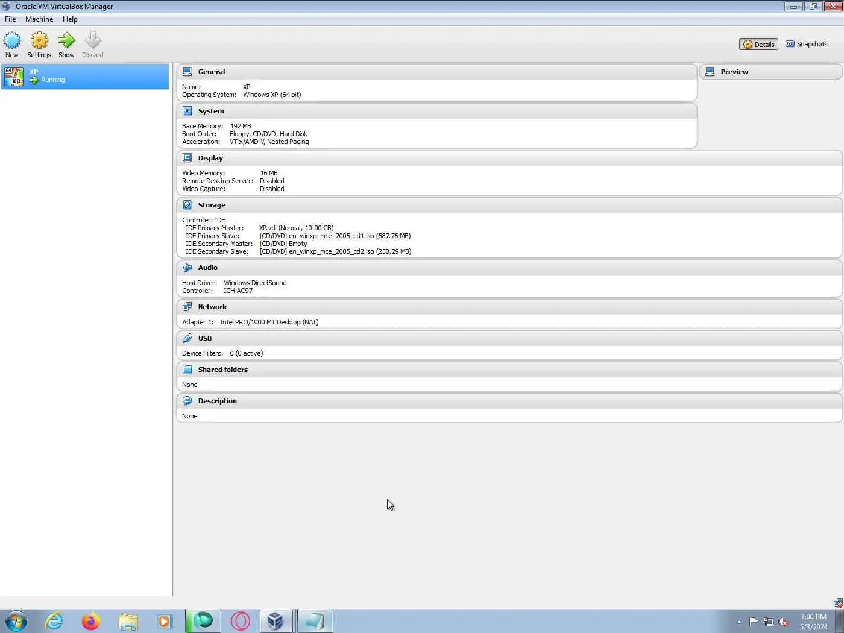Click the Network section header title
Screen dimensions: 844x633
click(x=212, y=307)
